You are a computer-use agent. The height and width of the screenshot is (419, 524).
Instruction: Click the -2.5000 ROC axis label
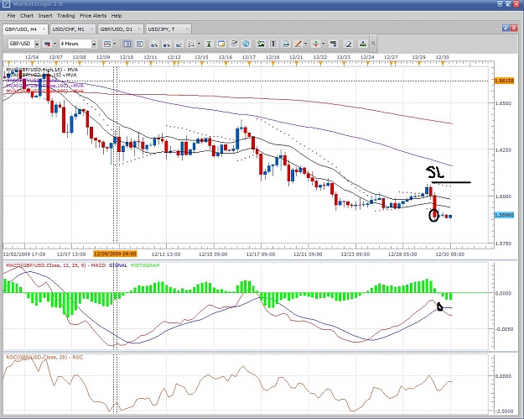click(x=504, y=411)
